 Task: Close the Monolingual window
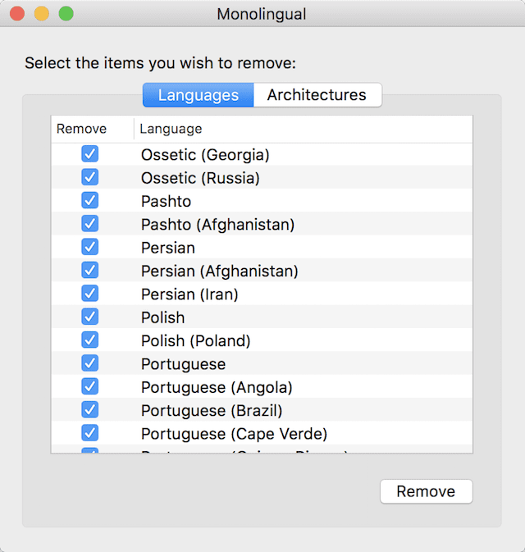point(17,14)
